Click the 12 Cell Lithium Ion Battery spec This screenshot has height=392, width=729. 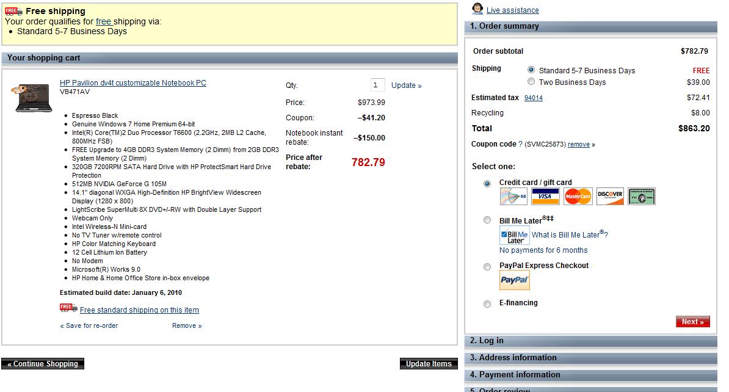109,252
